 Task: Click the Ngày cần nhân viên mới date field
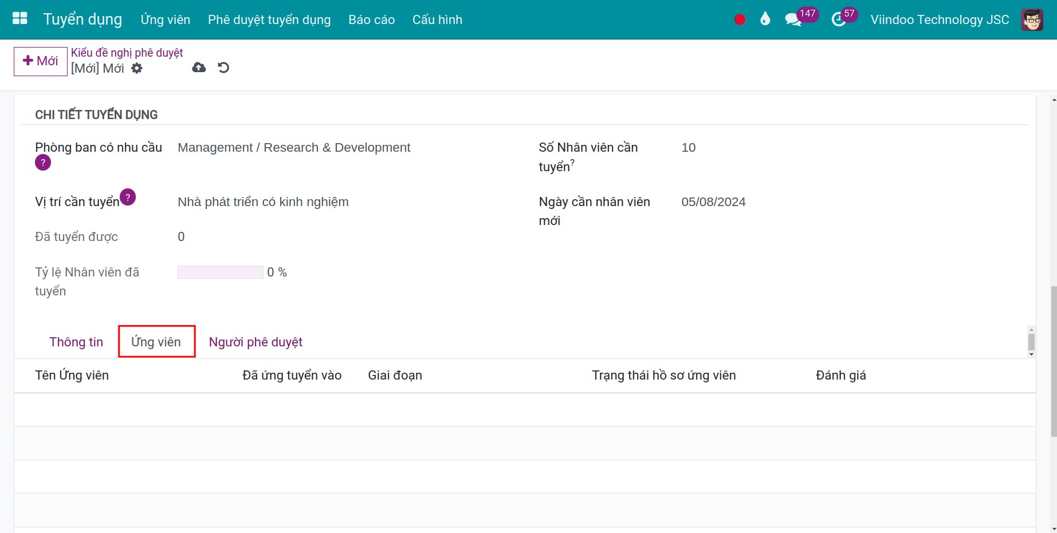click(x=713, y=202)
